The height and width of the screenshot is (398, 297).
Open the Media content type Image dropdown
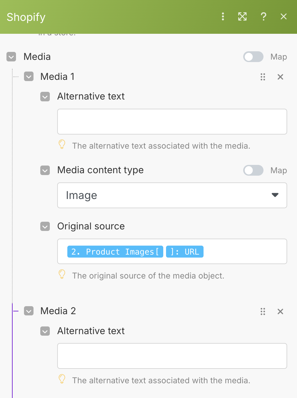tap(172, 195)
